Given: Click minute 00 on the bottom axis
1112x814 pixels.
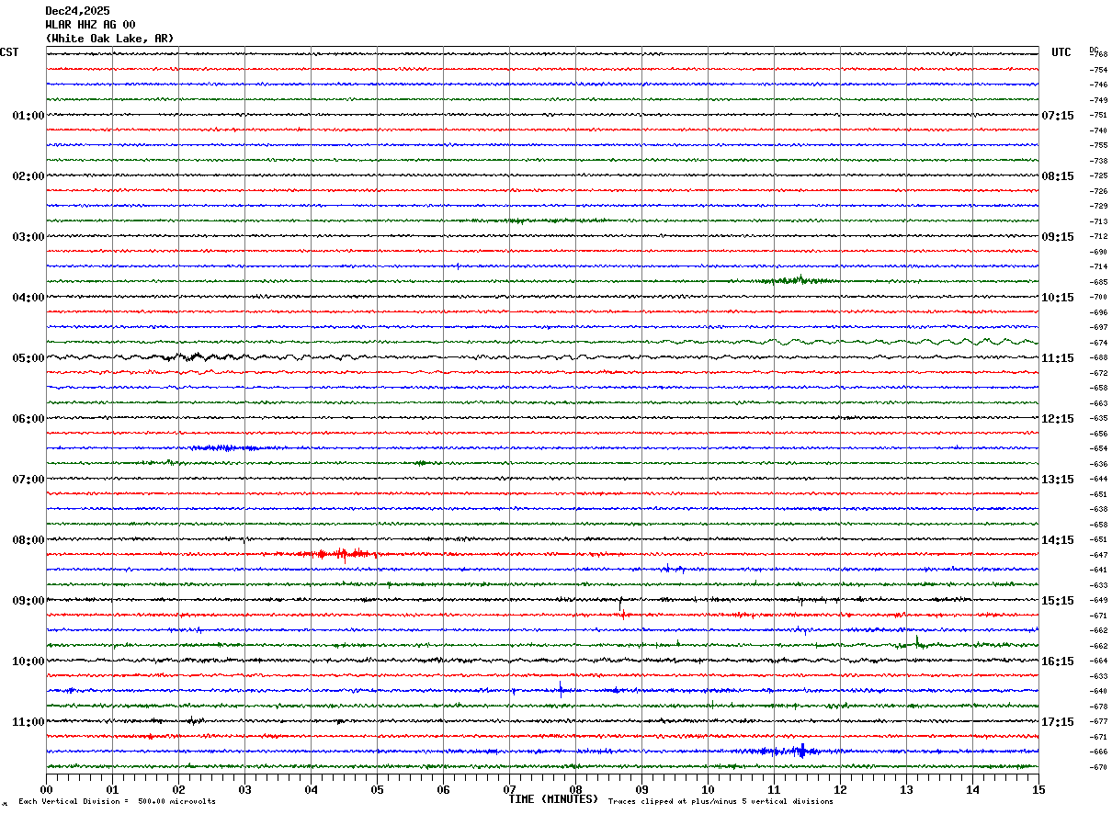Looking at the screenshot, I should (x=47, y=789).
